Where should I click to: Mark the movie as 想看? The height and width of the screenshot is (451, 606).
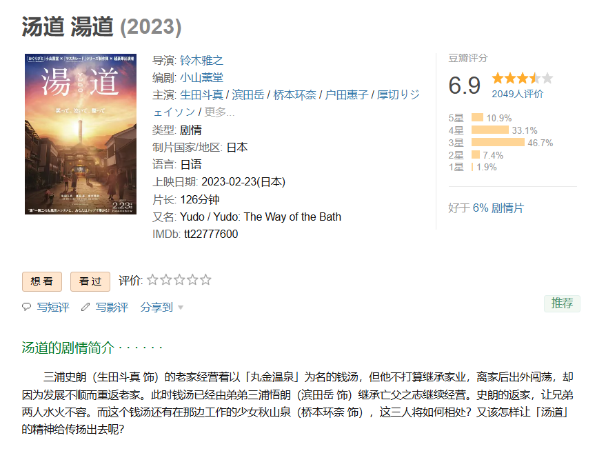click(42, 281)
